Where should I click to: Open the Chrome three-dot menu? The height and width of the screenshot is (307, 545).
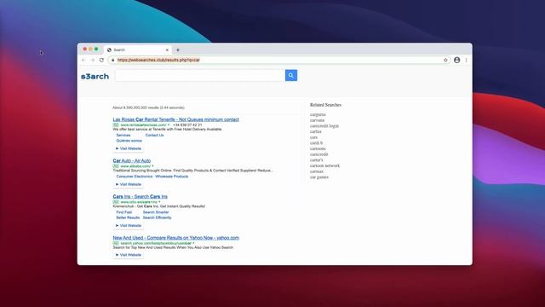click(466, 60)
